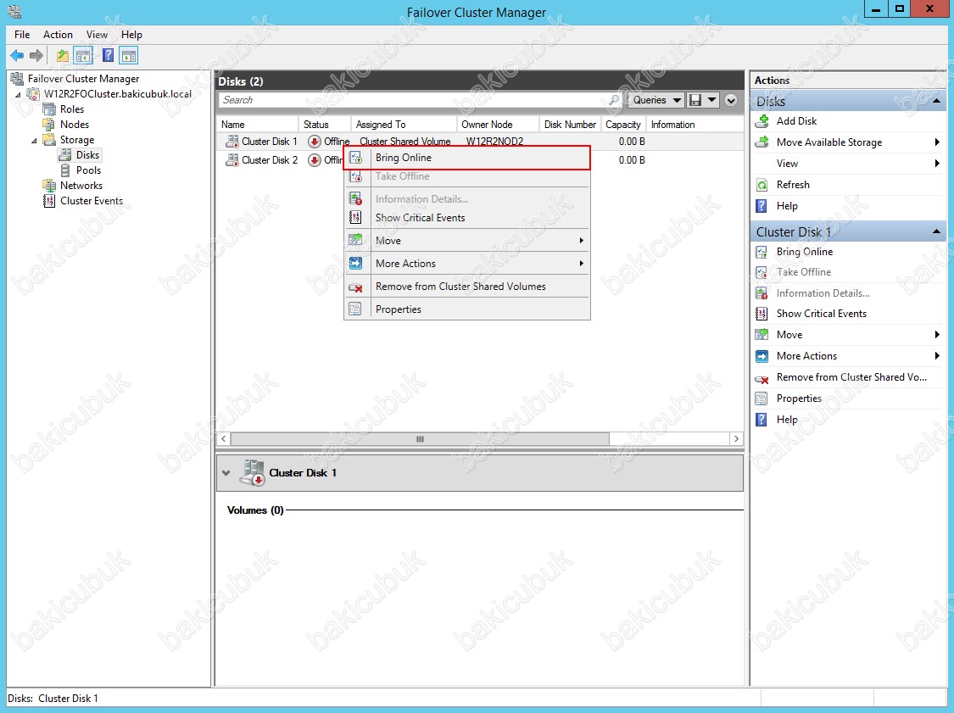Select Remove from Cluster Shared Volumes in context menu
Viewport: 954px width, 713px height.
click(x=467, y=286)
